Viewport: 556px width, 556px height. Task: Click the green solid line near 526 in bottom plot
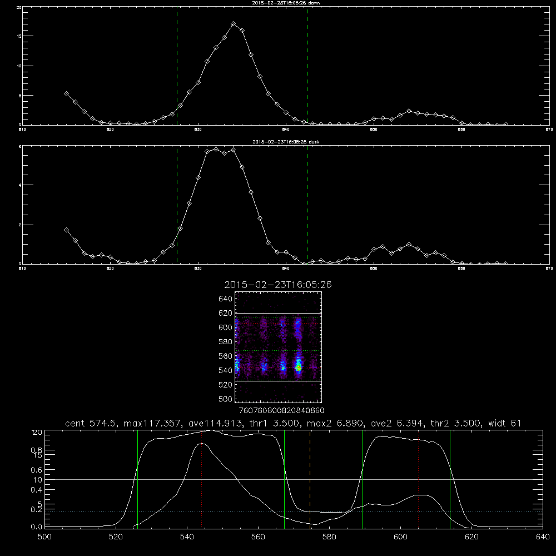click(x=137, y=479)
